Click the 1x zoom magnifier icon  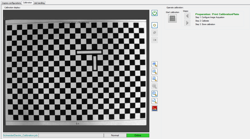click(154, 86)
